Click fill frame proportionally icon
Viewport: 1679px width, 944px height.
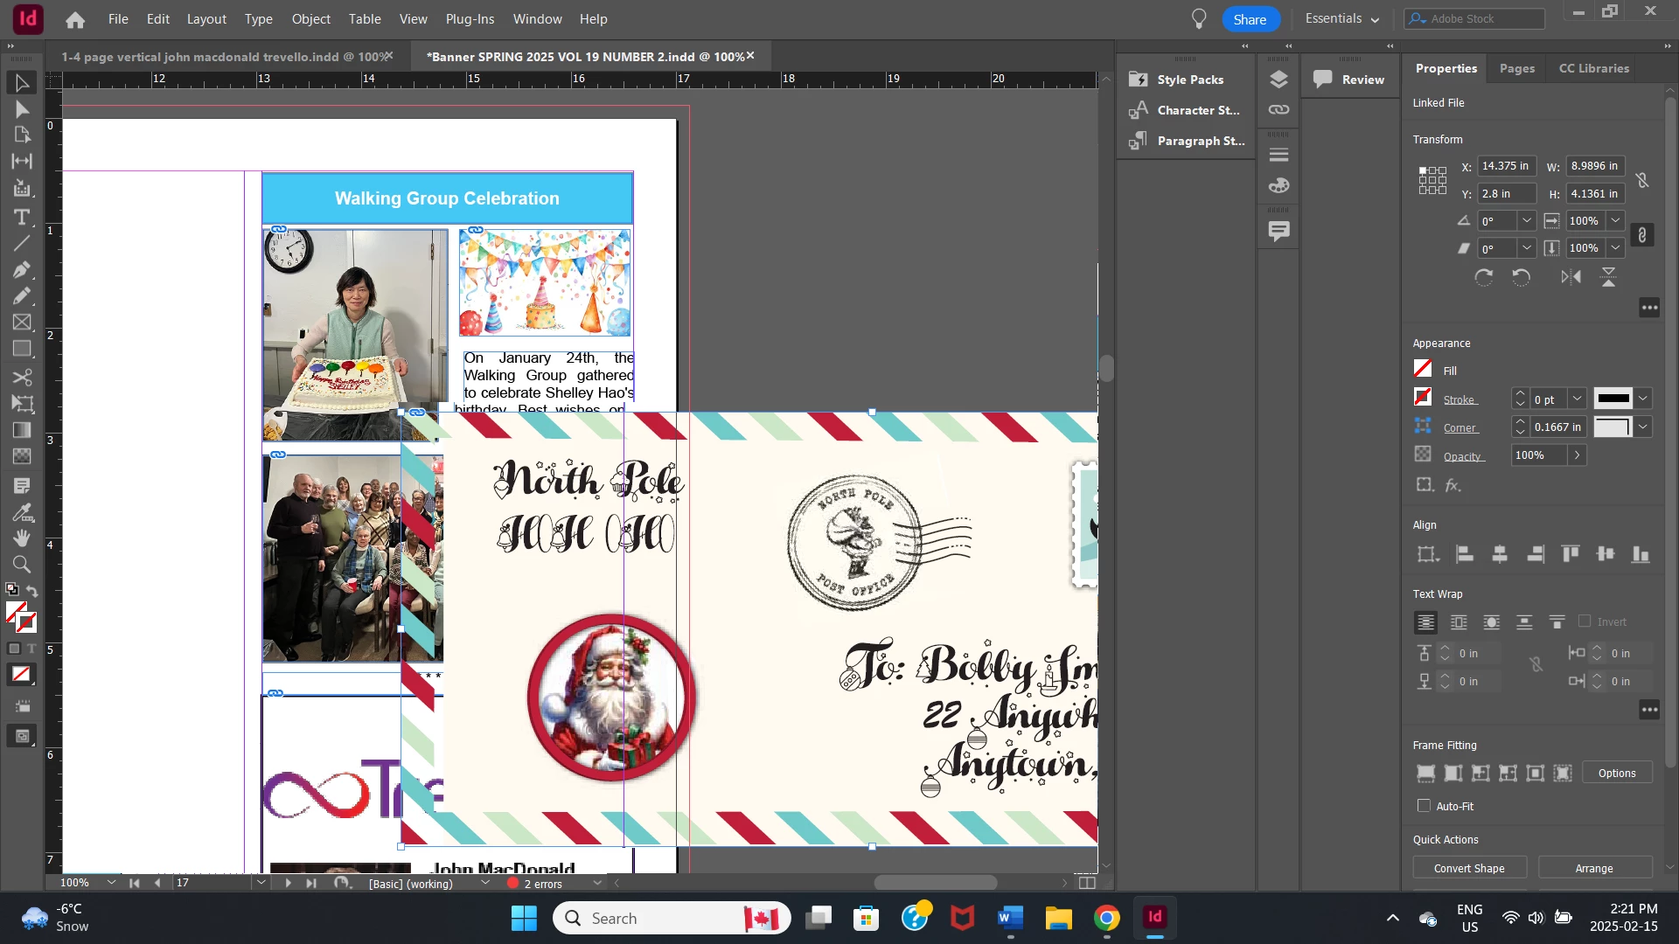pos(1425,774)
